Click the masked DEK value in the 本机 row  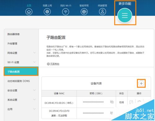pyautogui.click(x=93, y=102)
